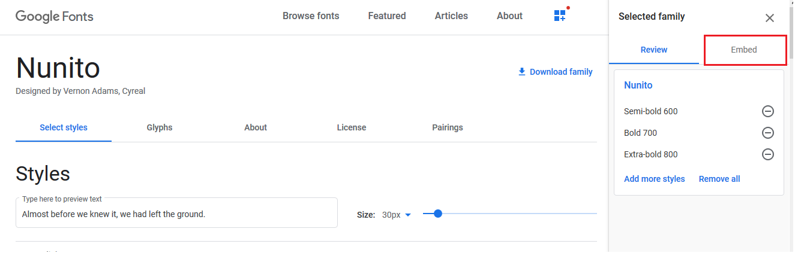Open the Articles page
This screenshot has width=795, height=253.
[x=451, y=16]
